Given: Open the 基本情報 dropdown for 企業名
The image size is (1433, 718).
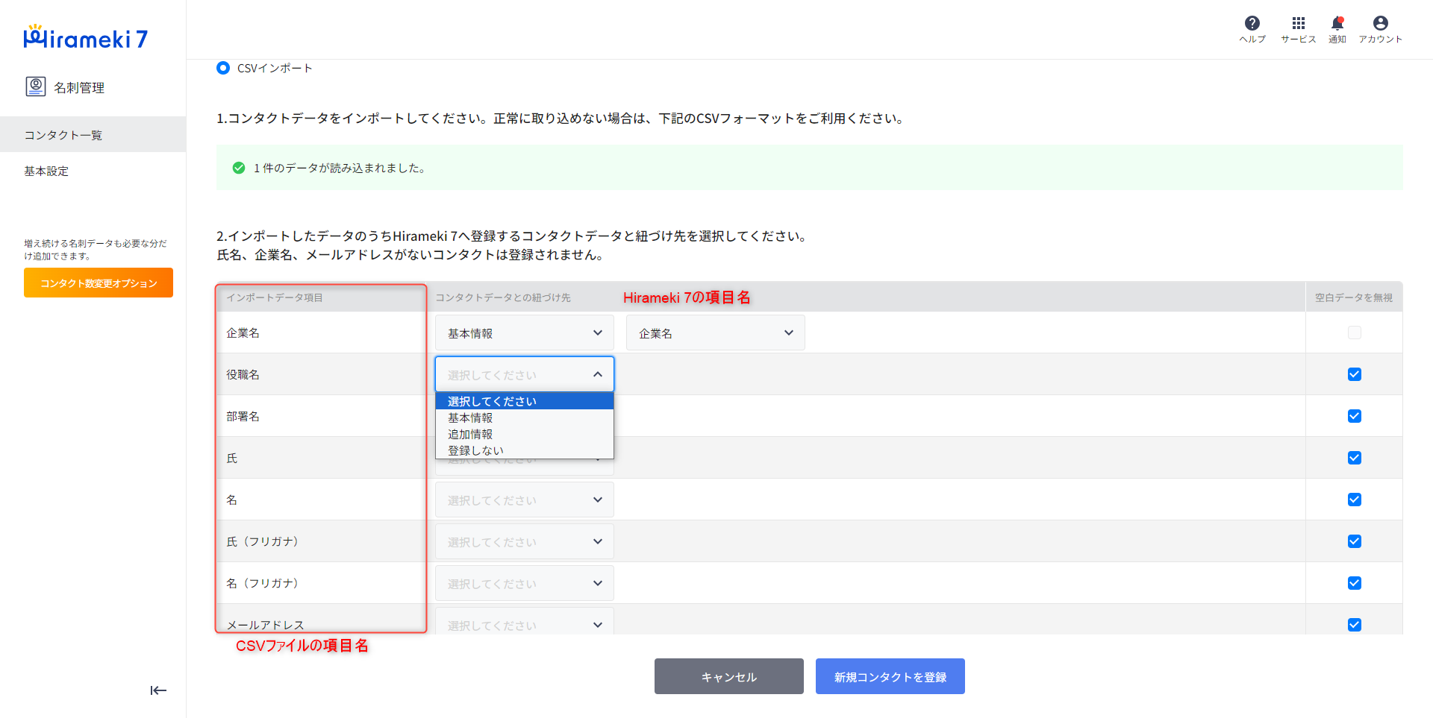Looking at the screenshot, I should click(x=525, y=333).
